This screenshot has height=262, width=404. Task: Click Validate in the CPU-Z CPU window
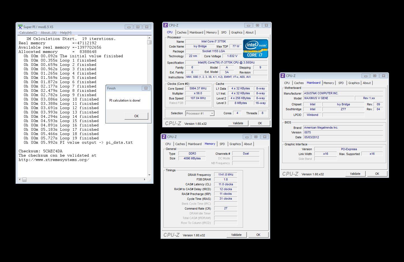(x=238, y=123)
